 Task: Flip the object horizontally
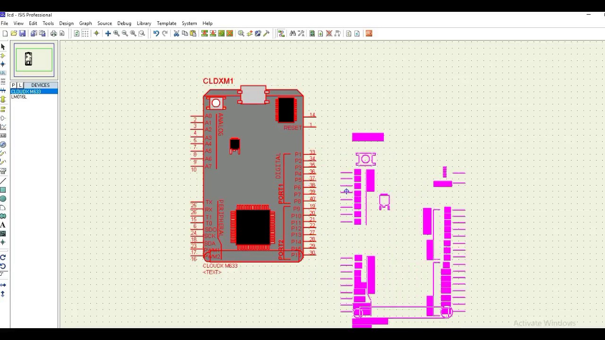point(3,285)
